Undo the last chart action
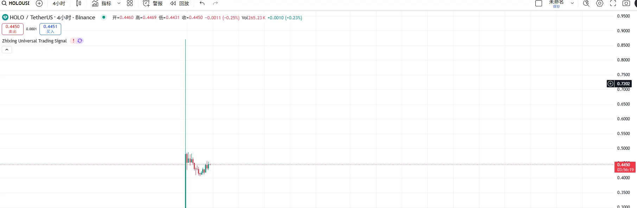Image resolution: width=637 pixels, height=208 pixels. pyautogui.click(x=202, y=4)
